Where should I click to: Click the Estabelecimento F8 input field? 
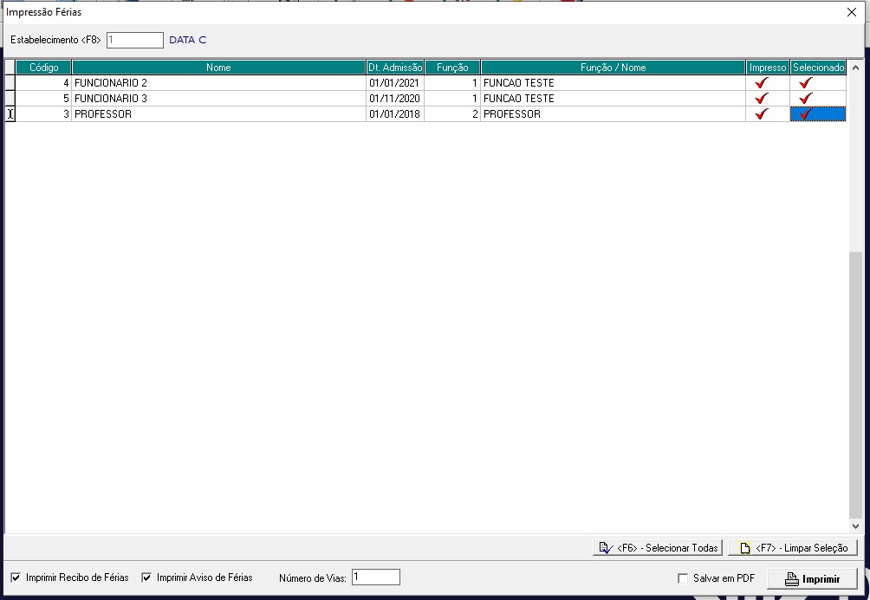[135, 40]
